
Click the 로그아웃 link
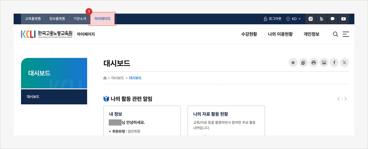273,19
